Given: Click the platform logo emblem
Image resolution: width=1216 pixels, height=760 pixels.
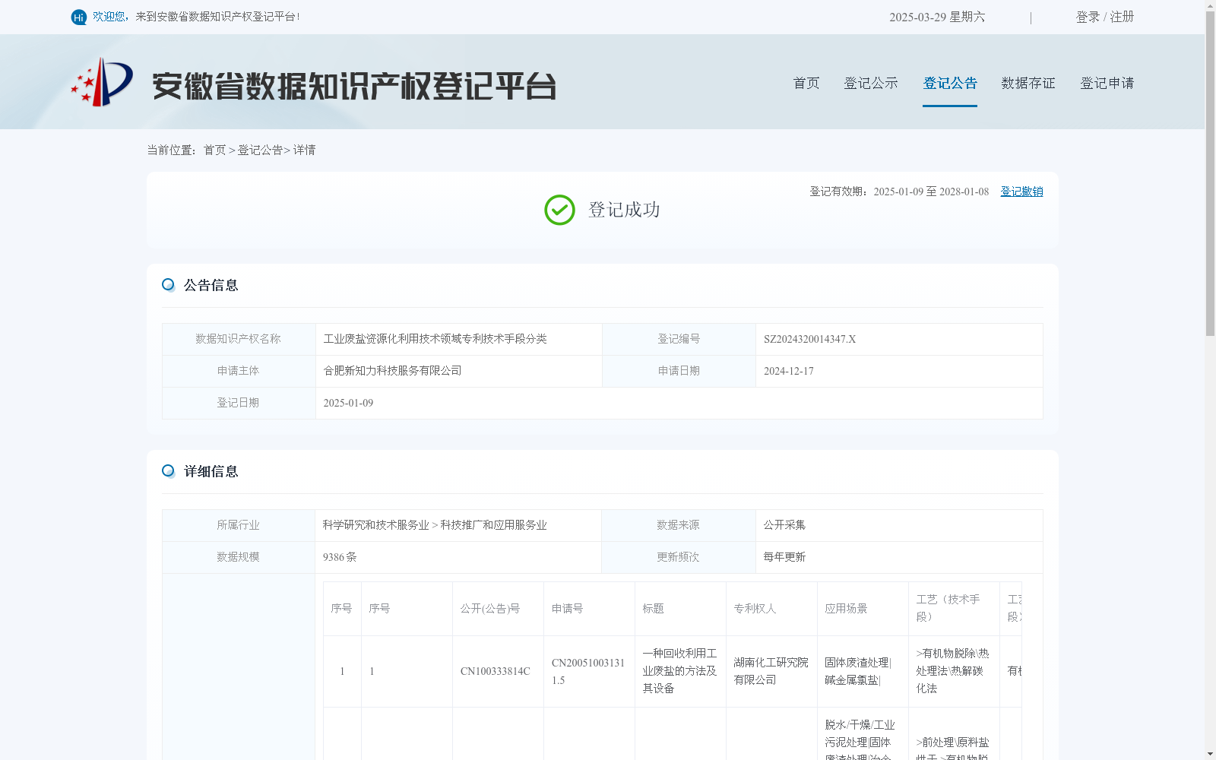Looking at the screenshot, I should point(102,82).
